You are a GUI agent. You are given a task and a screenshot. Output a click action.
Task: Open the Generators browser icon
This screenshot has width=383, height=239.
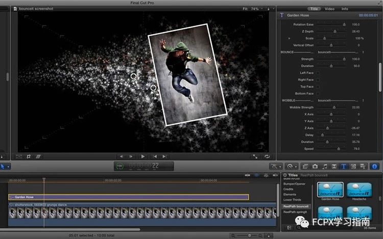pyautogui.click(x=353, y=167)
